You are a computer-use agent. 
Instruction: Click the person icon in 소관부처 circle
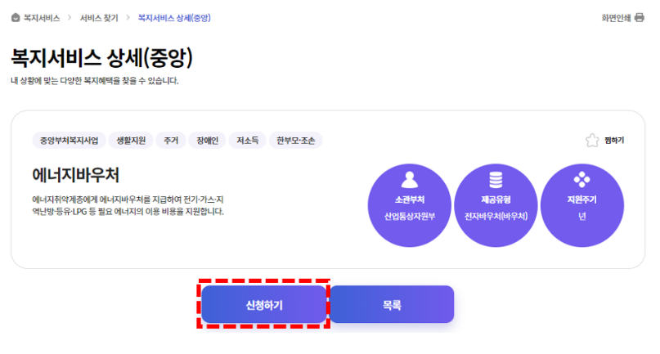pyautogui.click(x=410, y=180)
